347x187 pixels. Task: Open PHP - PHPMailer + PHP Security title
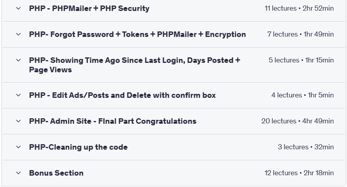point(89,8)
